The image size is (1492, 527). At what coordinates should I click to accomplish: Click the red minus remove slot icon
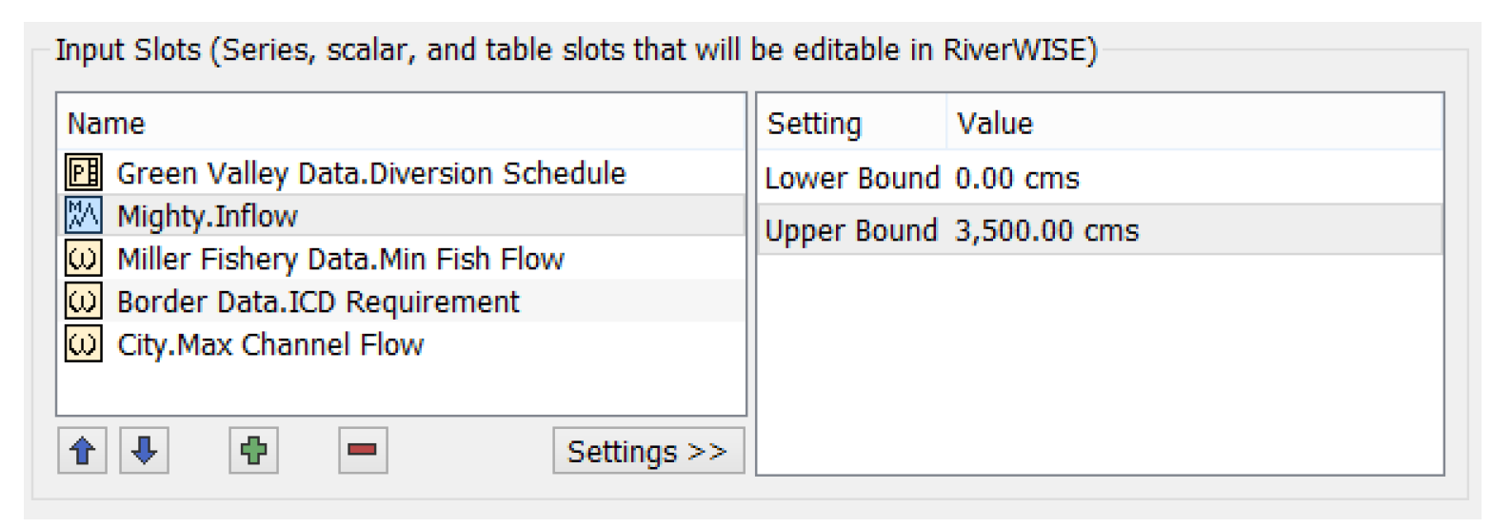[363, 450]
